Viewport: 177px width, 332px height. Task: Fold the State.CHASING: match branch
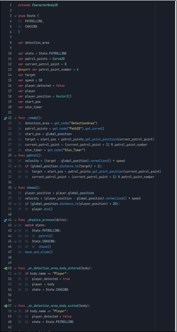(x=15, y=241)
